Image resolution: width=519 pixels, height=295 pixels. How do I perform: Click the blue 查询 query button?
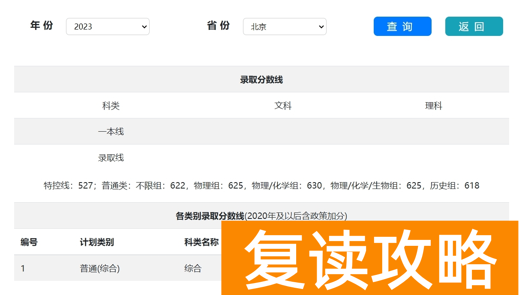point(402,26)
